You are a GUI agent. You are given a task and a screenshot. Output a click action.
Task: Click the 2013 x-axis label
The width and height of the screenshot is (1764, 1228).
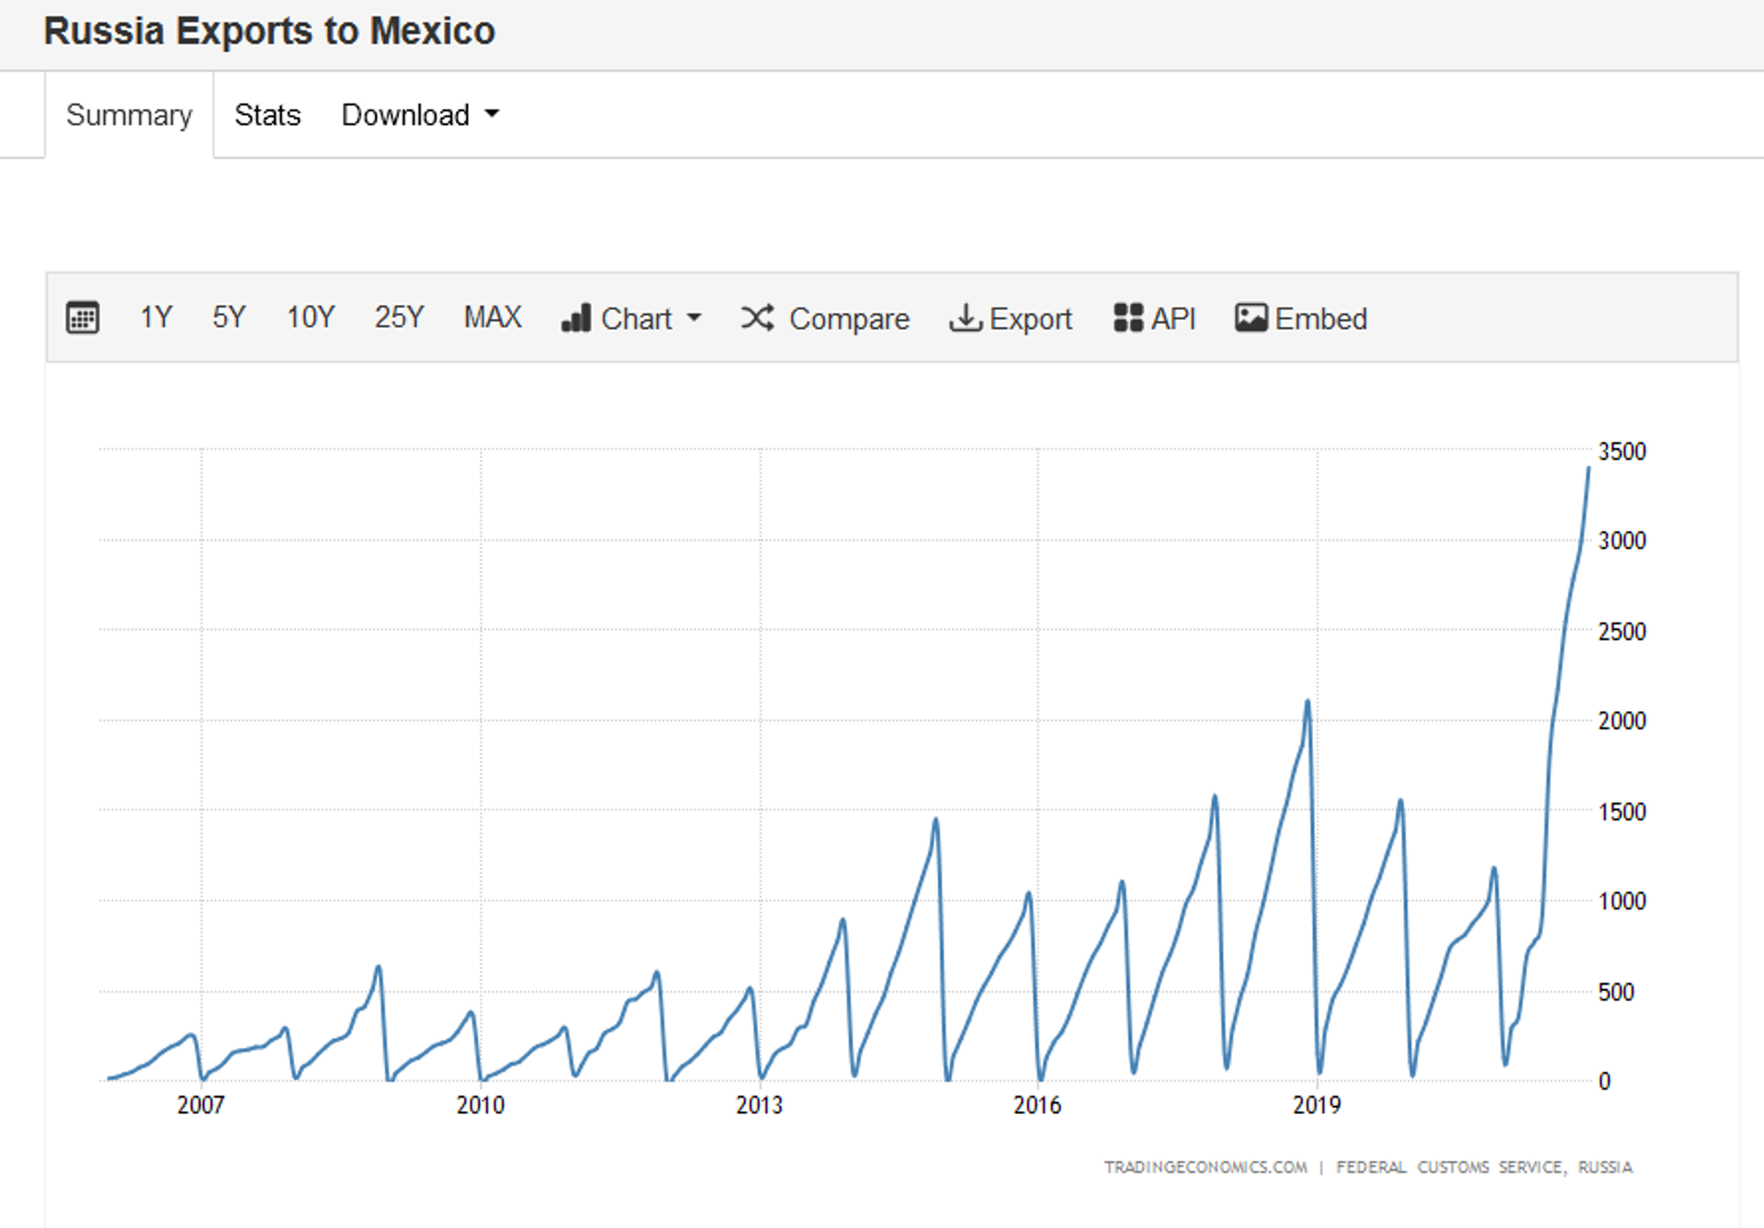coord(759,1105)
